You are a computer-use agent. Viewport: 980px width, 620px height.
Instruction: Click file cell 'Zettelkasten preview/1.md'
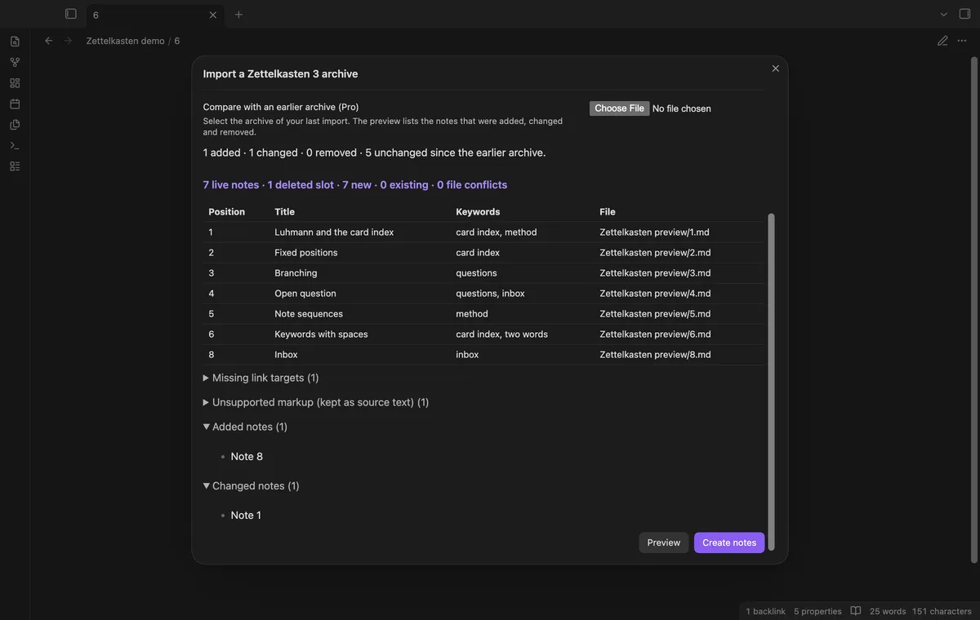point(655,232)
